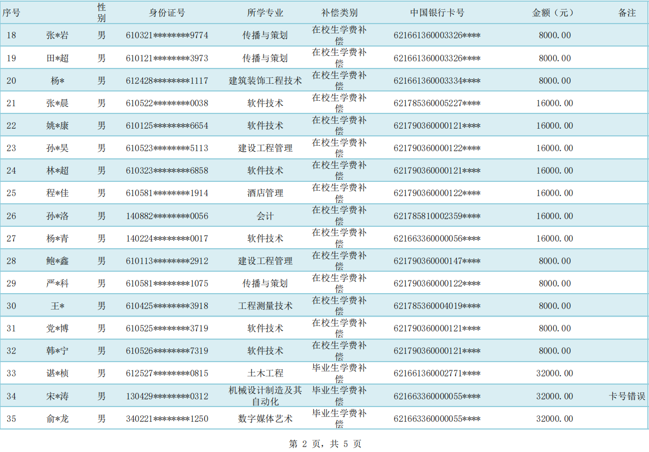Screen dimensions: 649x452
Task: Click the 金额（元） column header
Action: point(554,13)
